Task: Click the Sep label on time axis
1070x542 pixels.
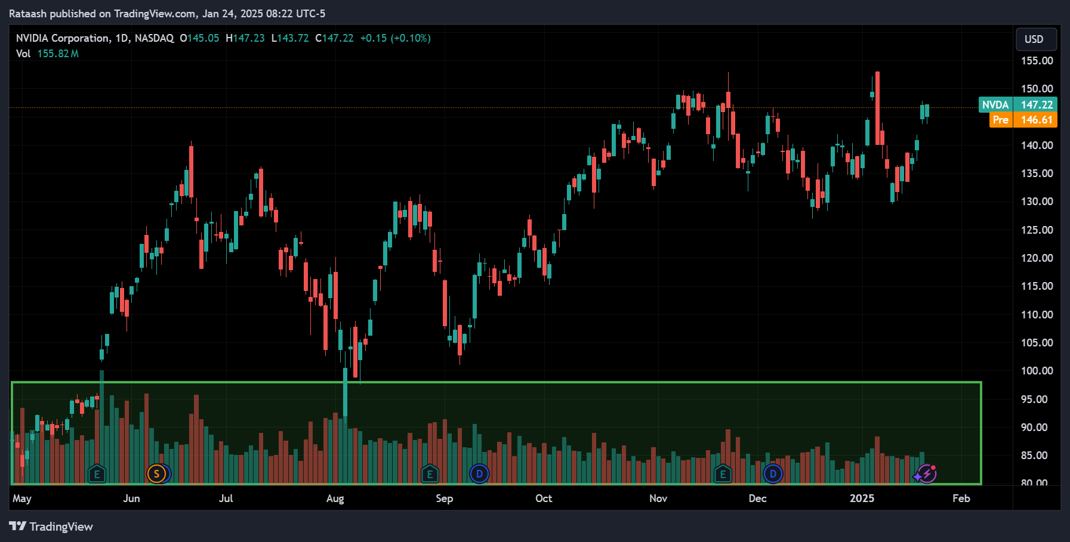Action: 444,498
